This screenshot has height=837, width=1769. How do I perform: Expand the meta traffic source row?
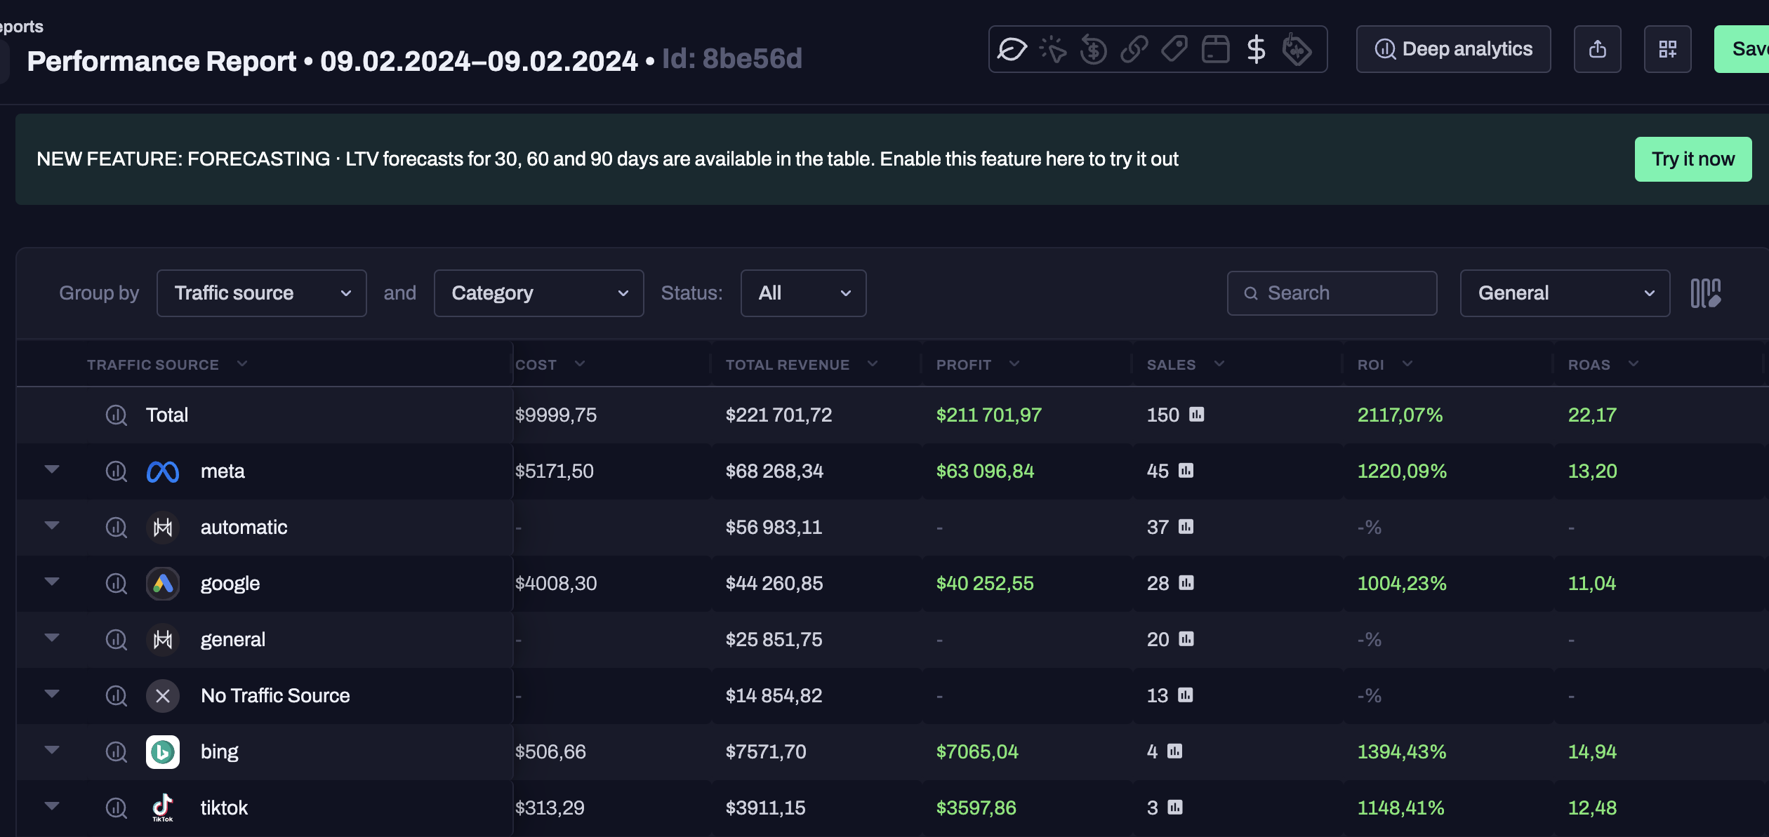(x=52, y=469)
